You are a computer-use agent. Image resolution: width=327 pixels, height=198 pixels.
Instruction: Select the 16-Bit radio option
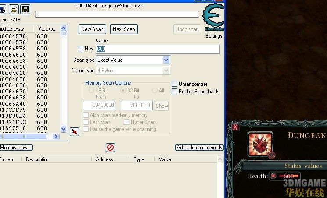click(x=91, y=91)
